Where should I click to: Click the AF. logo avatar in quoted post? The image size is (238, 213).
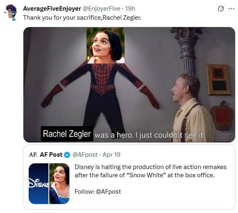pyautogui.click(x=33, y=155)
